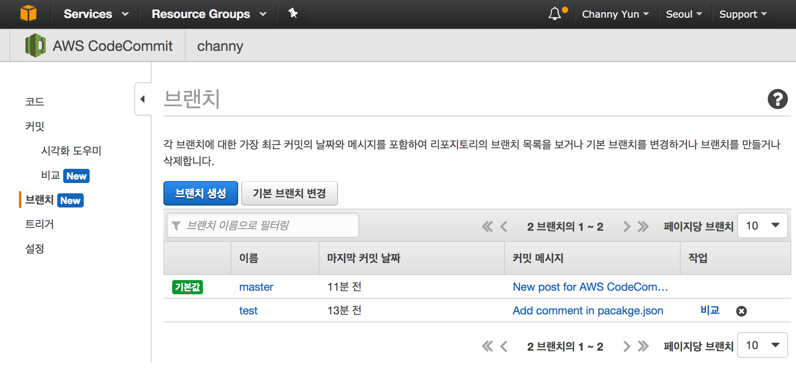796x370 pixels.
Task: Open the Support dropdown menu
Action: [x=743, y=14]
